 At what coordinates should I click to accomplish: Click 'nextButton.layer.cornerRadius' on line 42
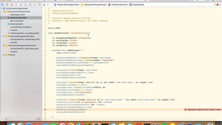click(71, 110)
